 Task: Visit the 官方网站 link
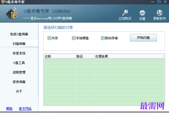tap(25, 109)
